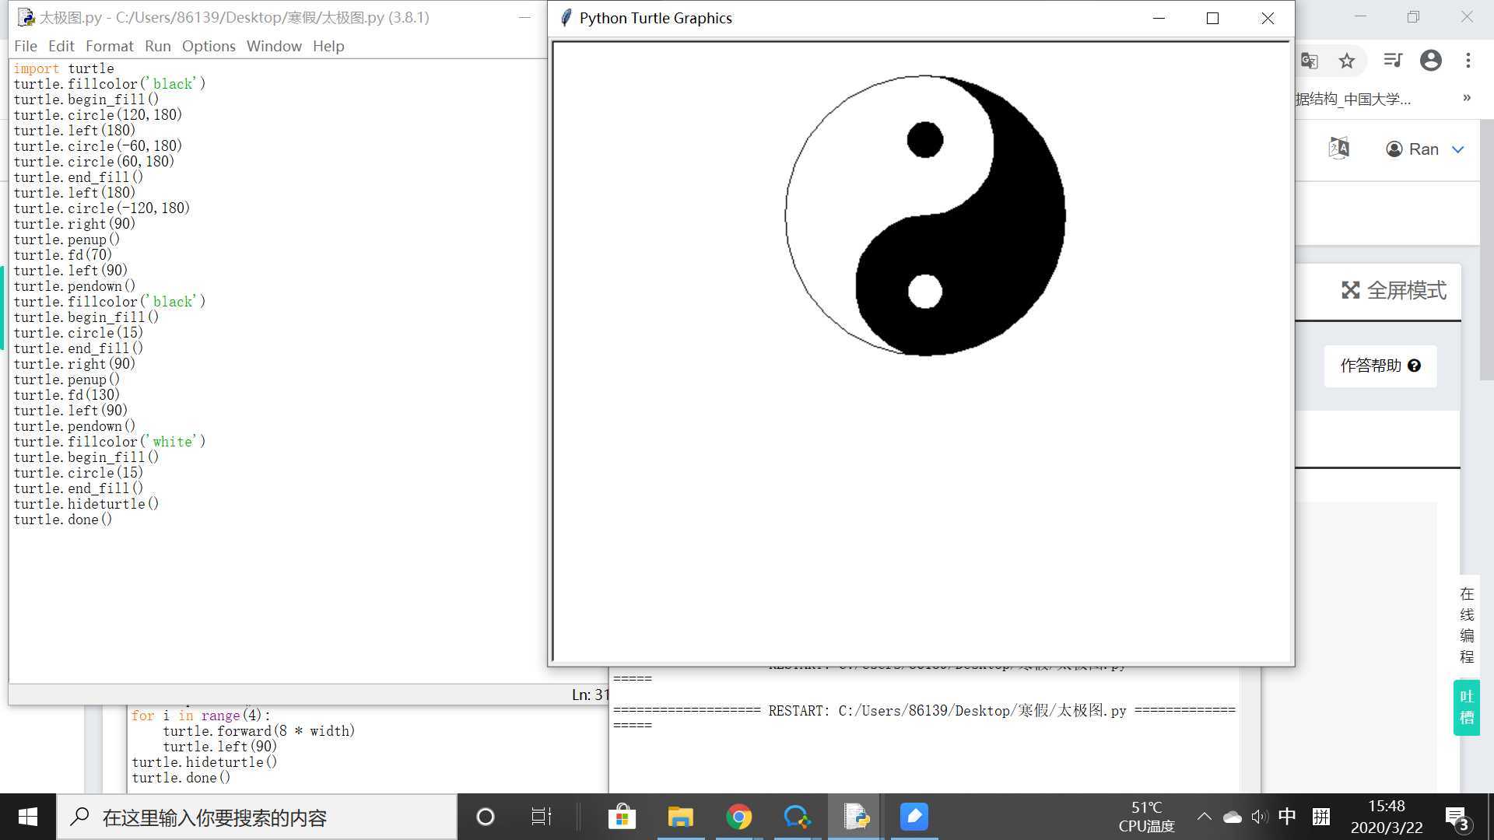This screenshot has width=1494, height=840.
Task: Click the 全屏模式 fullscreen button
Action: [x=1394, y=290]
